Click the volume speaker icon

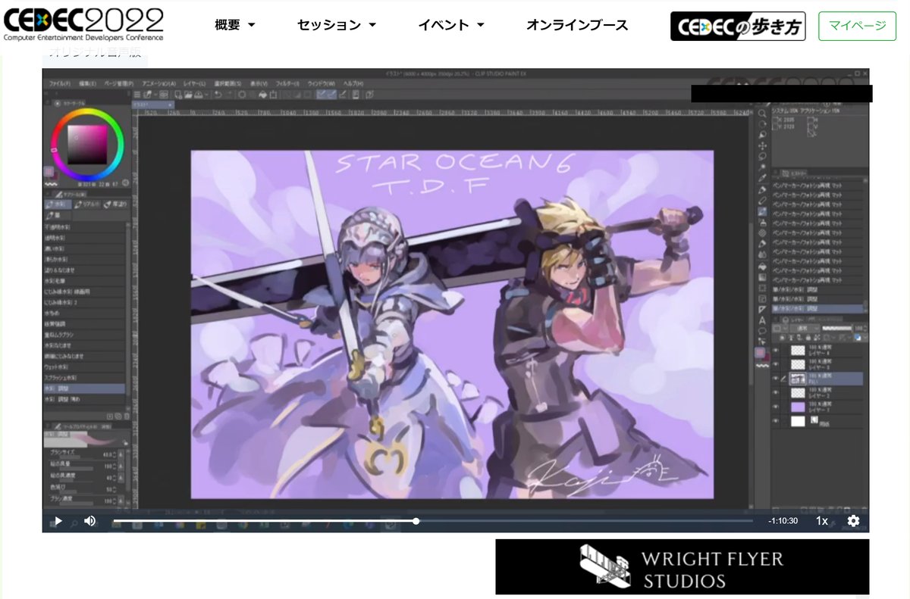(89, 521)
